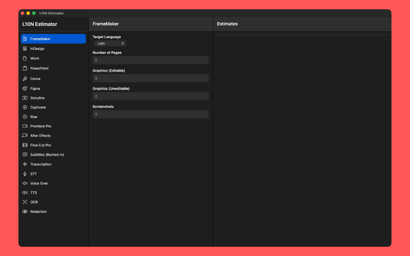410x256 pixels.
Task: Click the Graphics (Editable) input field
Action: pyautogui.click(x=151, y=78)
